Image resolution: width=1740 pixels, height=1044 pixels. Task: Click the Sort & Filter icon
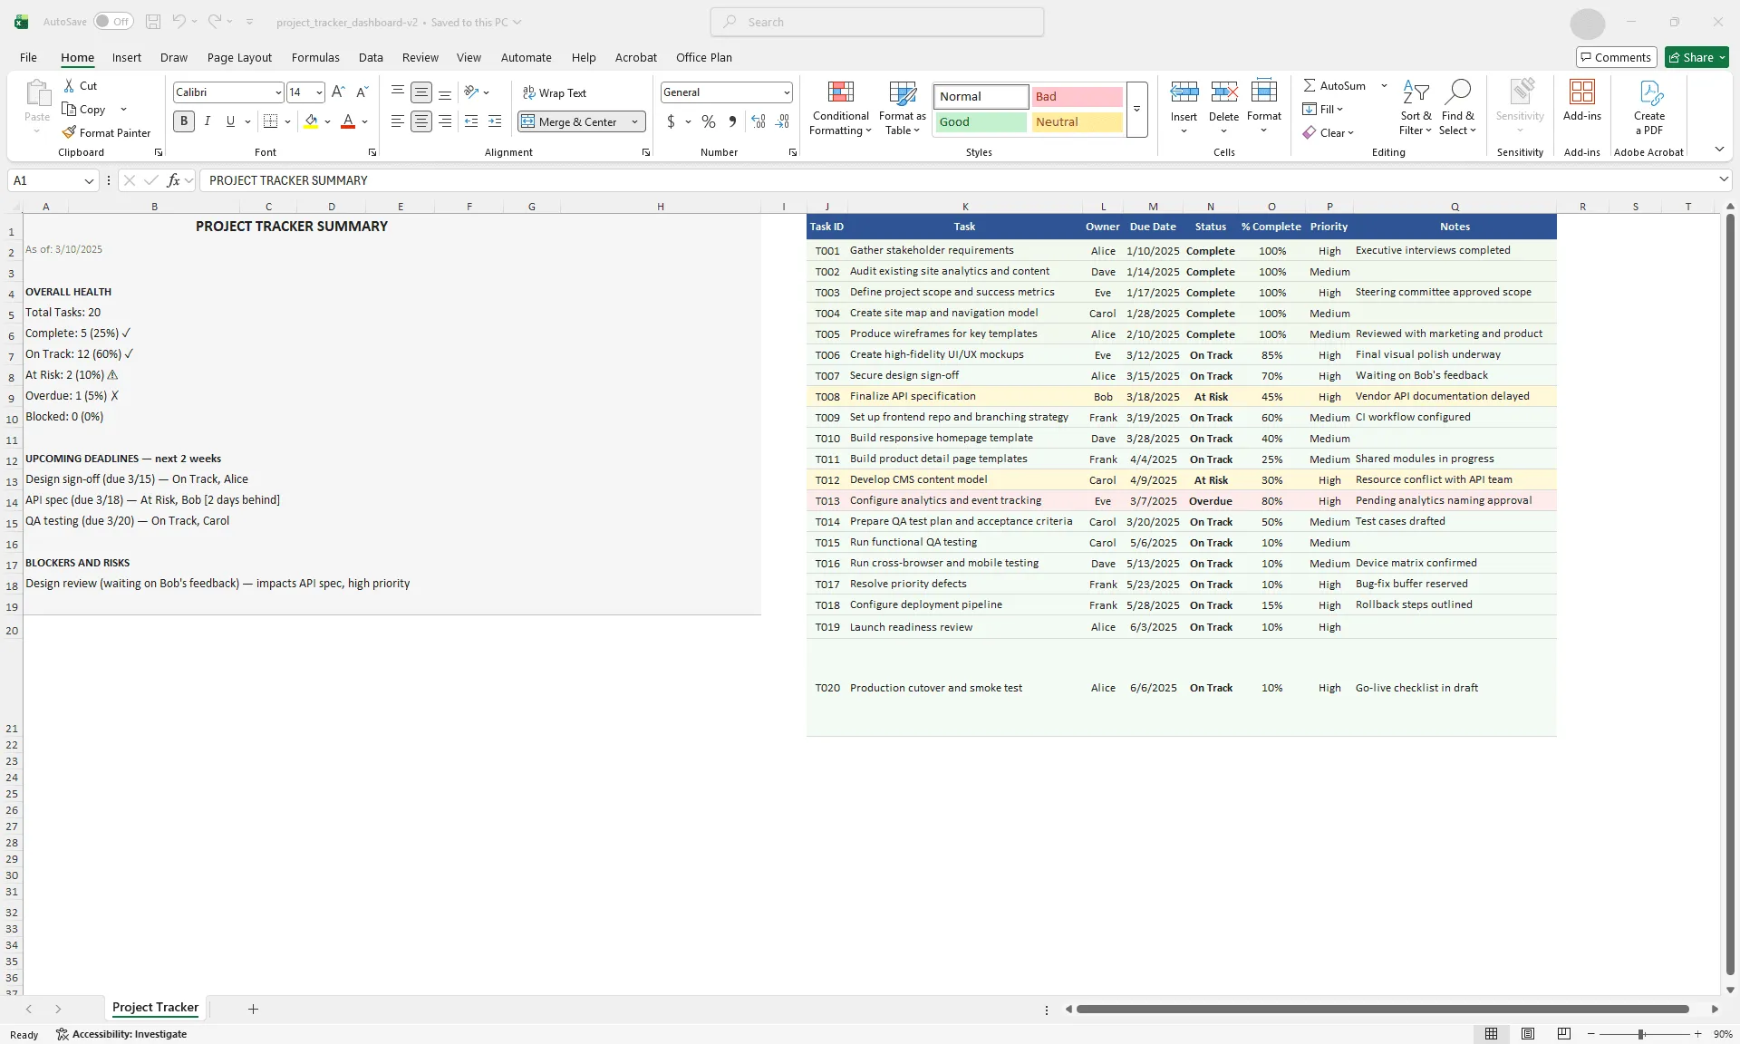1415,107
